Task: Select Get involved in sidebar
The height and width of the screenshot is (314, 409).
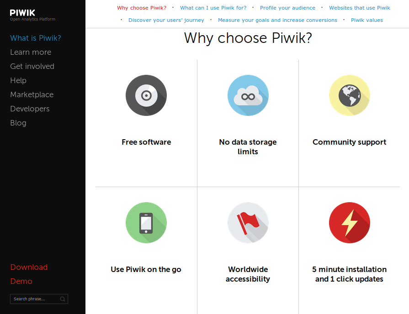Action: click(32, 66)
